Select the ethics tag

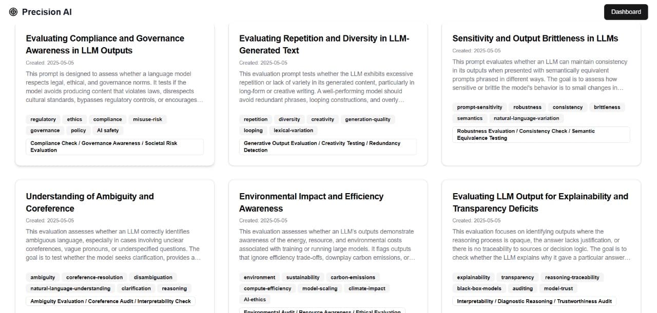coord(75,119)
